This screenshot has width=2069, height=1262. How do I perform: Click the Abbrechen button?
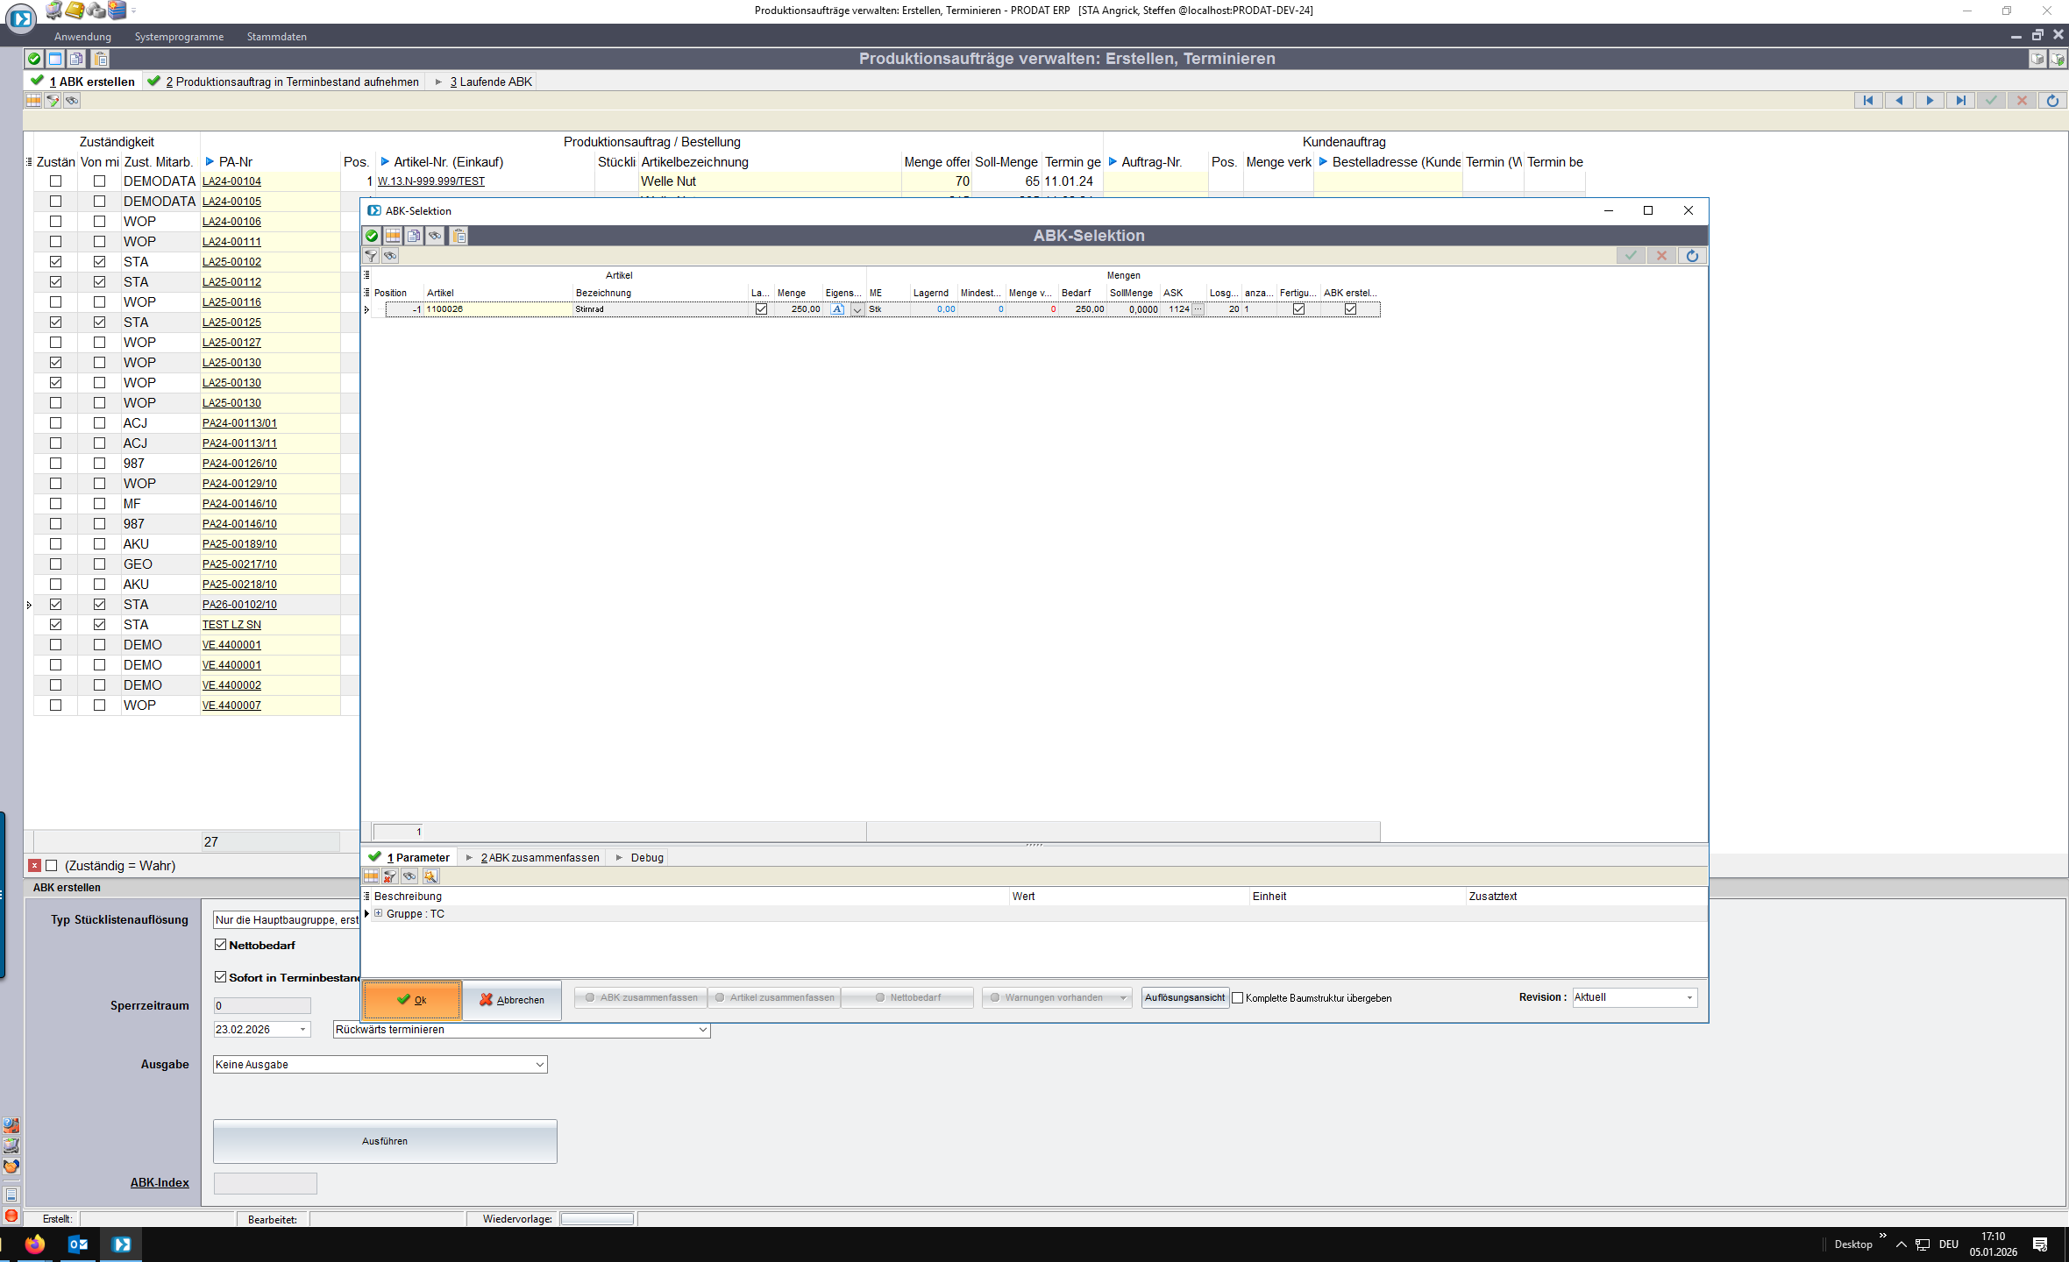pos(512,1000)
